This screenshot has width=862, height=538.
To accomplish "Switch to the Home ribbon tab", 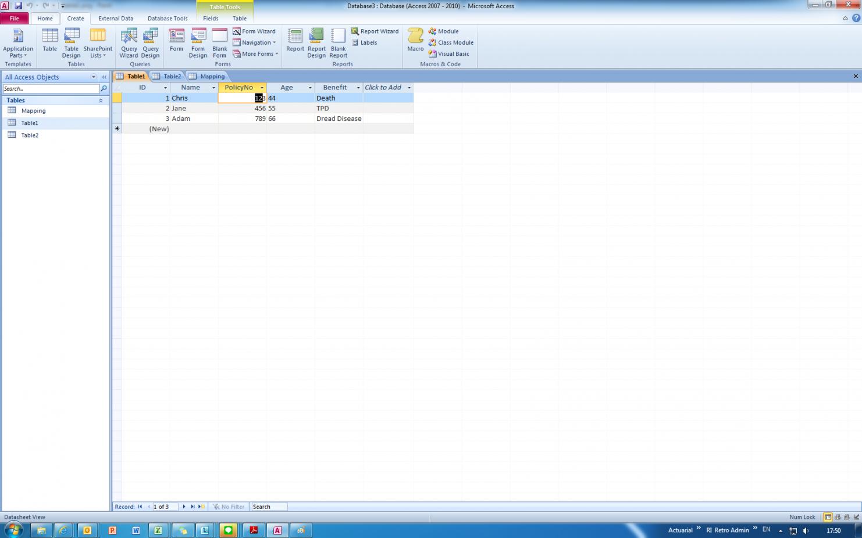I will click(x=45, y=19).
